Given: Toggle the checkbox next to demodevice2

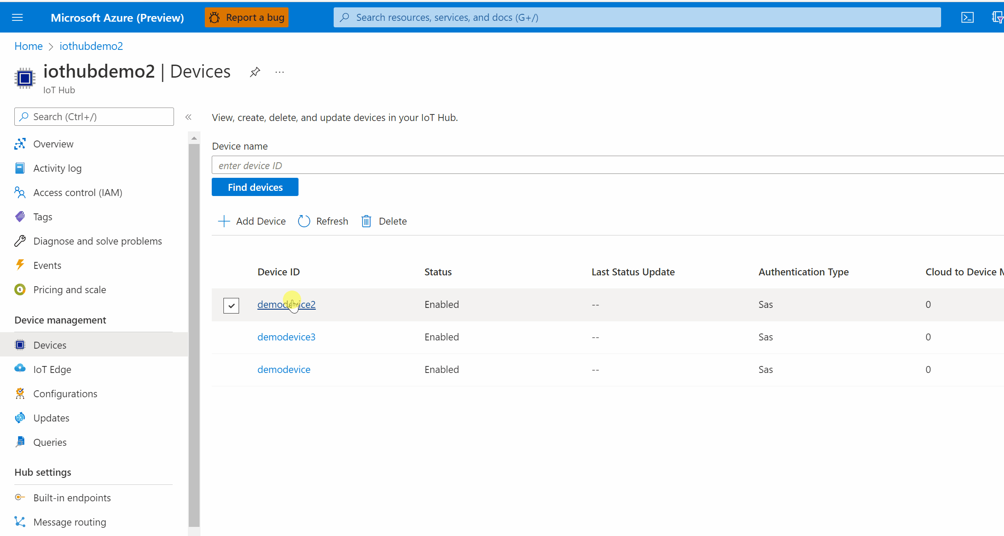Looking at the screenshot, I should point(231,304).
